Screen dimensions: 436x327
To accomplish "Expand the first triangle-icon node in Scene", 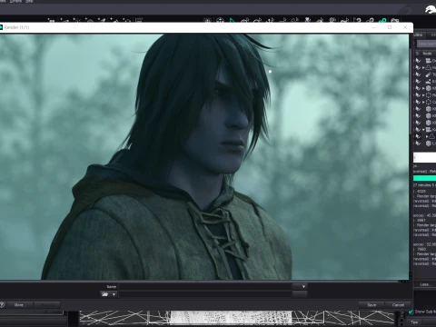I will pyautogui.click(x=423, y=67).
